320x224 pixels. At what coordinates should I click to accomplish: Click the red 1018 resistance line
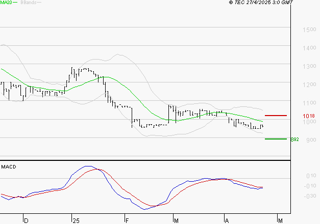[x=276, y=116]
